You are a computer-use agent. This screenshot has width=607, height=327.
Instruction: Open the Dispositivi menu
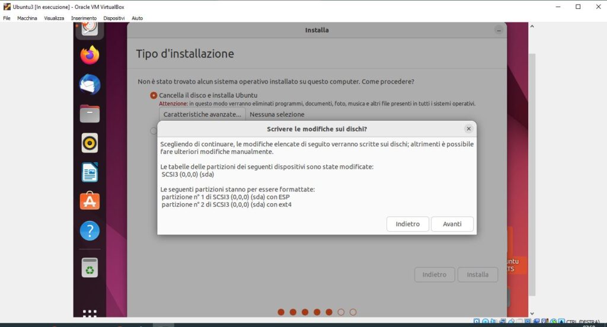pos(114,18)
